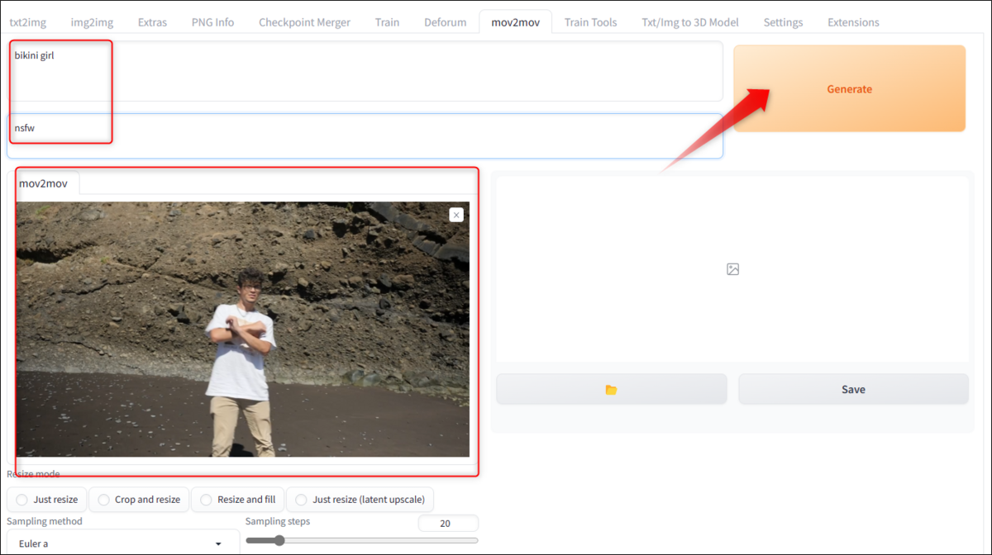Select the mov2mov video upload tab
The width and height of the screenshot is (992, 555).
(x=45, y=183)
